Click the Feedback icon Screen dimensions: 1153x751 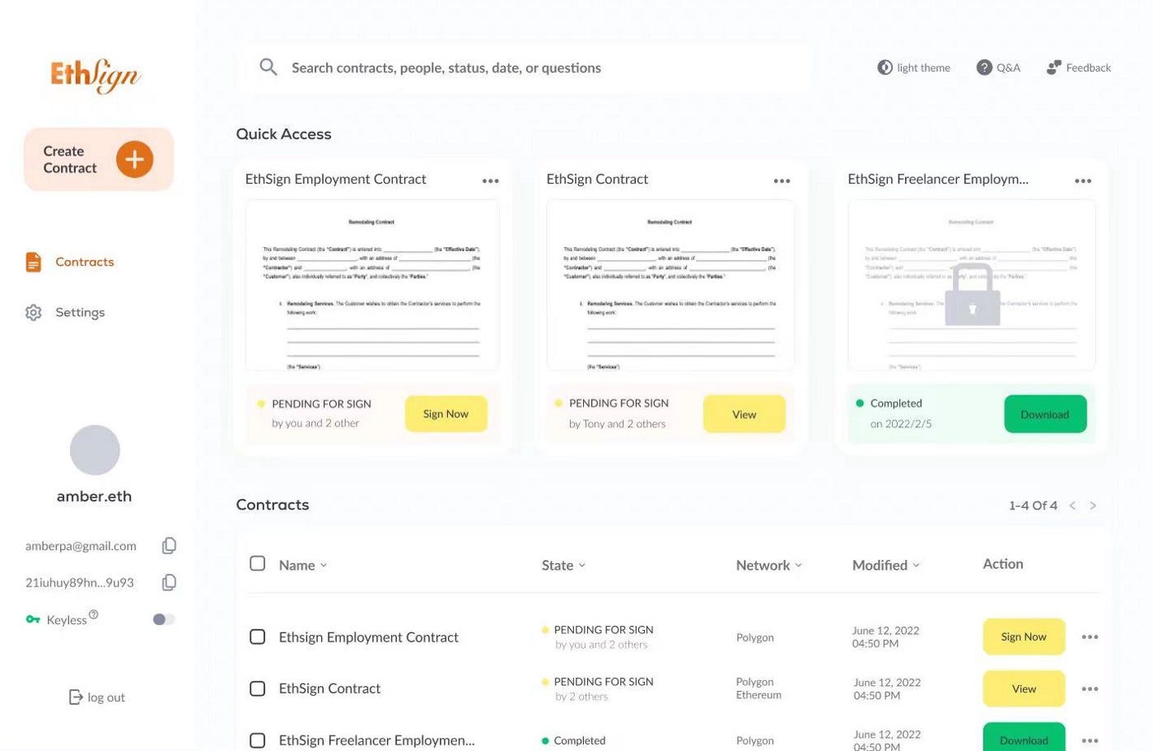1053,67
